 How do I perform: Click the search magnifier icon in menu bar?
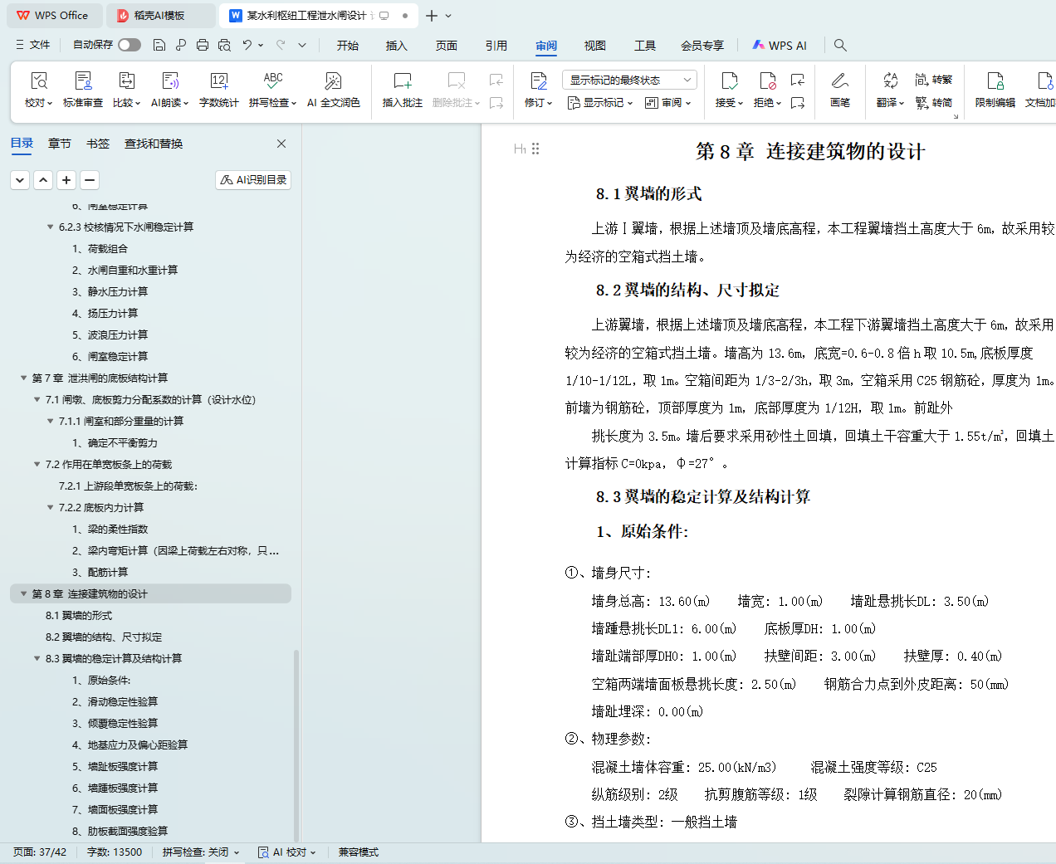[x=840, y=45]
